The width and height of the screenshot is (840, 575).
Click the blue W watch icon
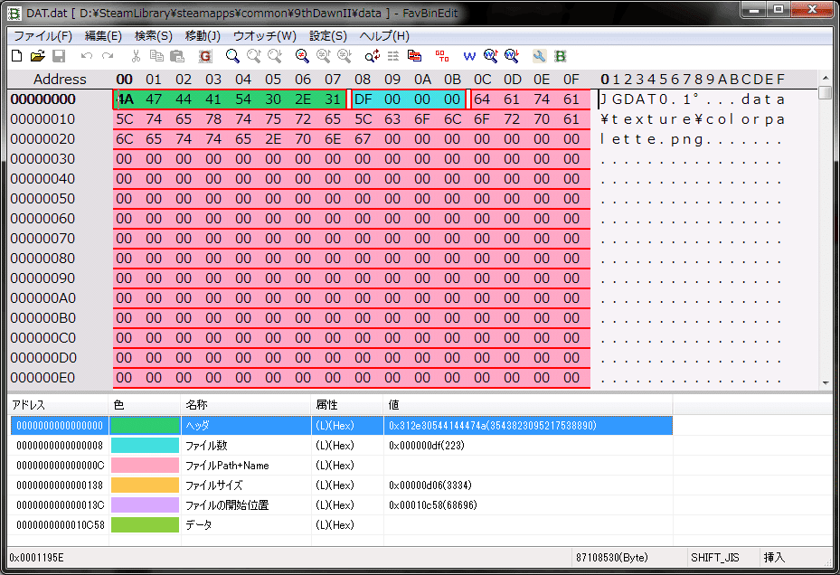(469, 56)
